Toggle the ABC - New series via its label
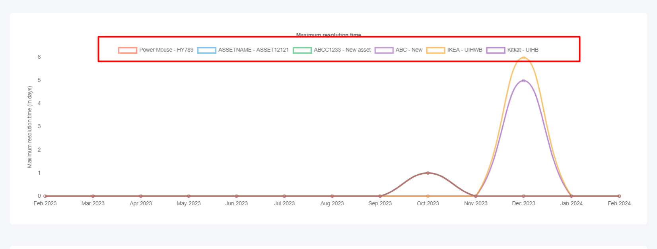This screenshot has height=249, width=657. [409, 50]
